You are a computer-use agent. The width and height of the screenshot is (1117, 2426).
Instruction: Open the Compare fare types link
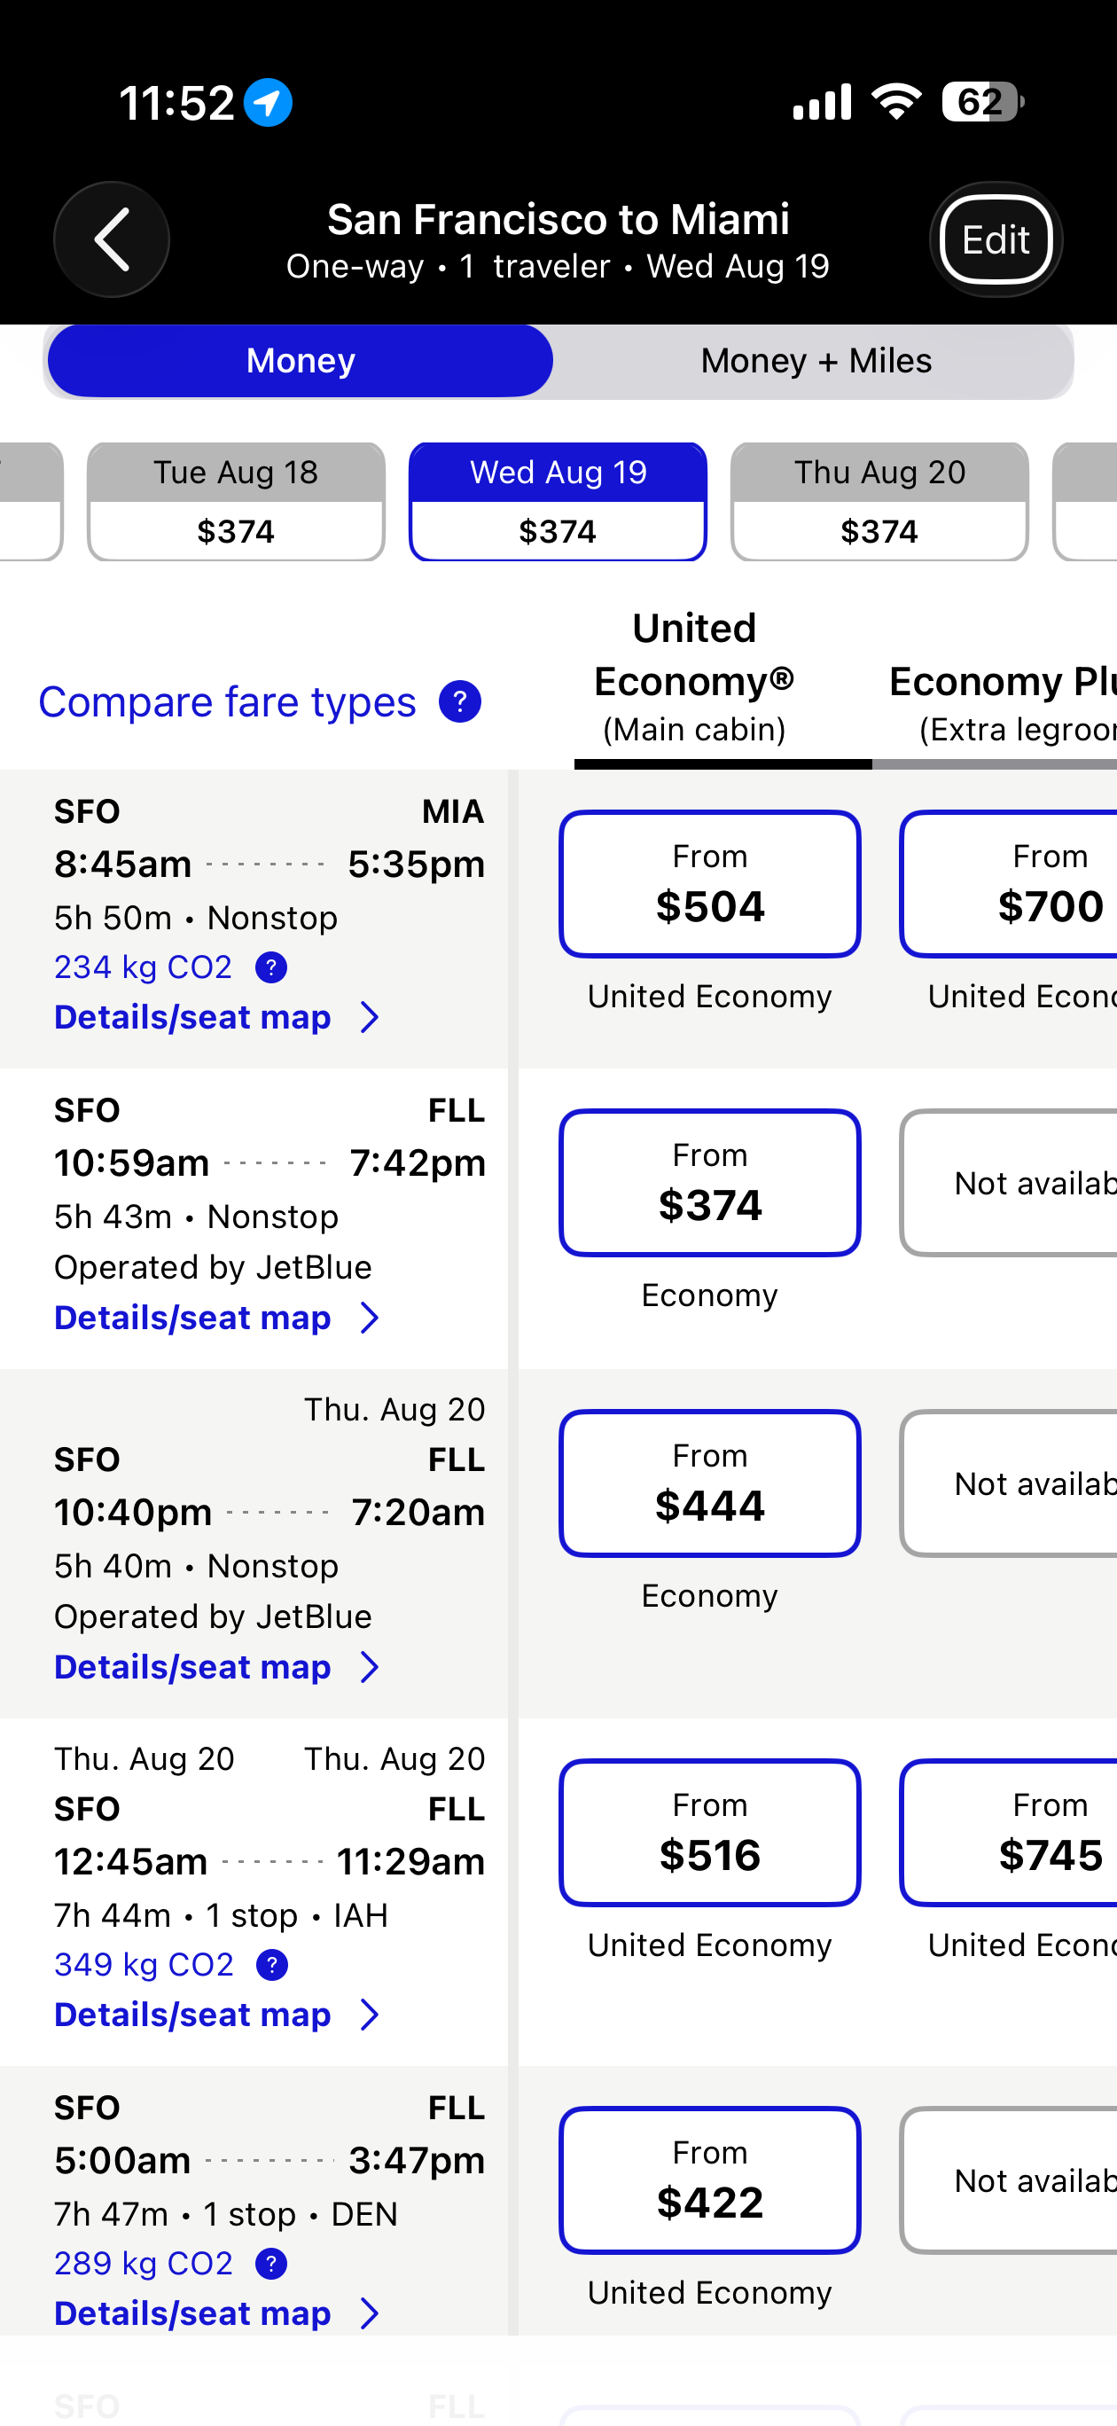227,702
